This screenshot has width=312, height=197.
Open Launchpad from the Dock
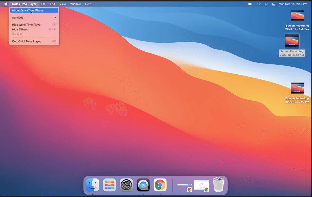[x=109, y=185]
